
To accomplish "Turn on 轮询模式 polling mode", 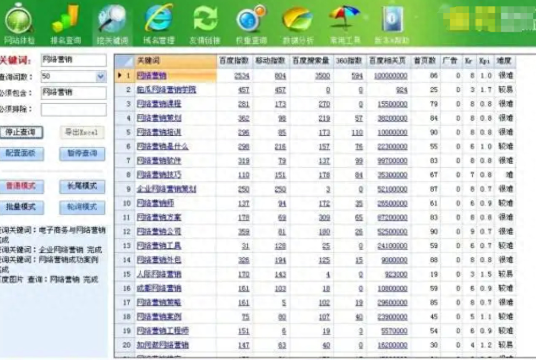I will coord(82,207).
